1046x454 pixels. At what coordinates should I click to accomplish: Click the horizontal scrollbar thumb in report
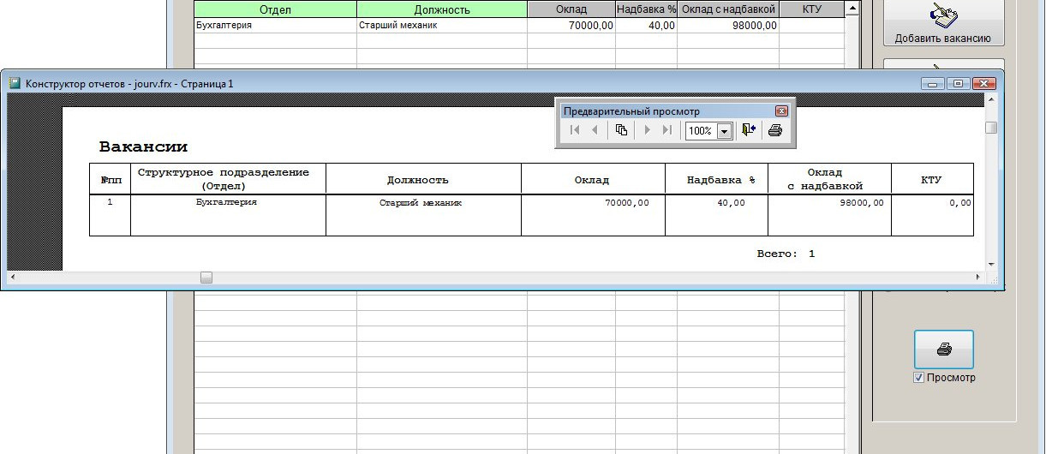point(206,278)
